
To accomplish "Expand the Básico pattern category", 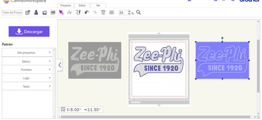I will click(27, 61).
